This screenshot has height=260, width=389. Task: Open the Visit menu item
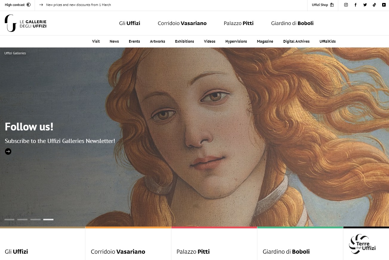pos(96,41)
